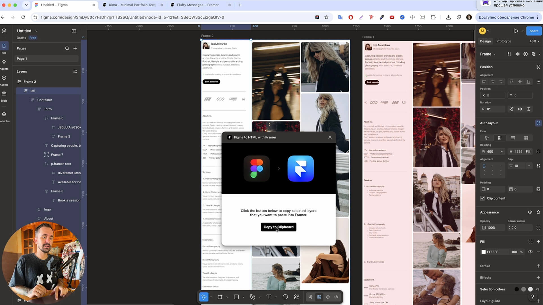Start presentation with the play icon
Screen dimensions: 543x305
(516, 31)
